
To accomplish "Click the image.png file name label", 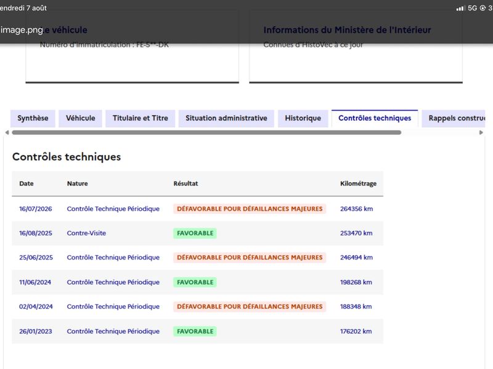I will [x=22, y=30].
